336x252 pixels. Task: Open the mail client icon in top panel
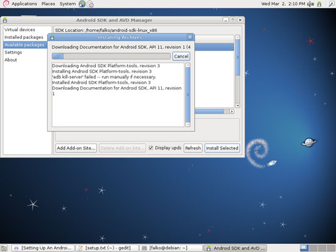pos(90,4)
